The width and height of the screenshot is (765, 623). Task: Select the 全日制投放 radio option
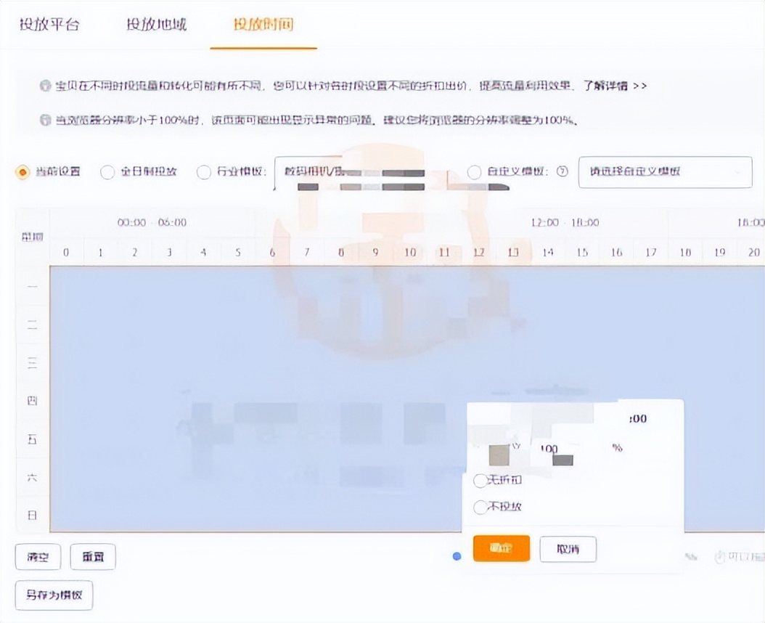(x=107, y=172)
